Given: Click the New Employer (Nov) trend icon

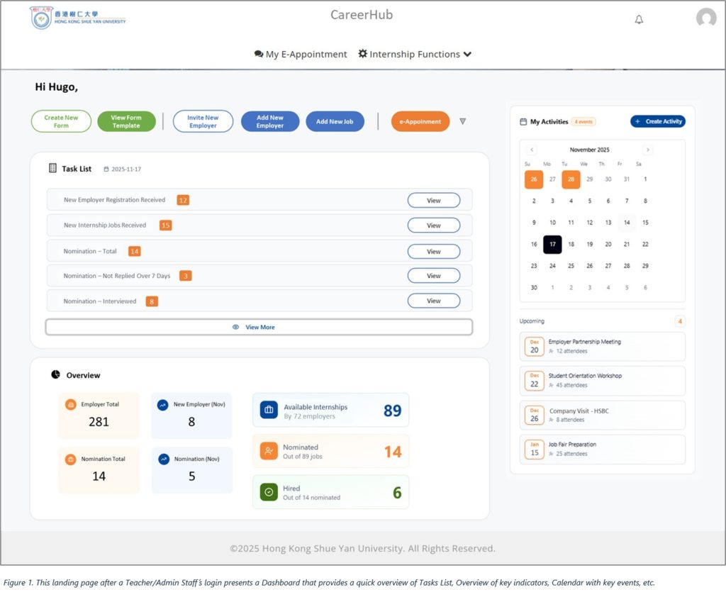Looking at the screenshot, I should click(162, 405).
